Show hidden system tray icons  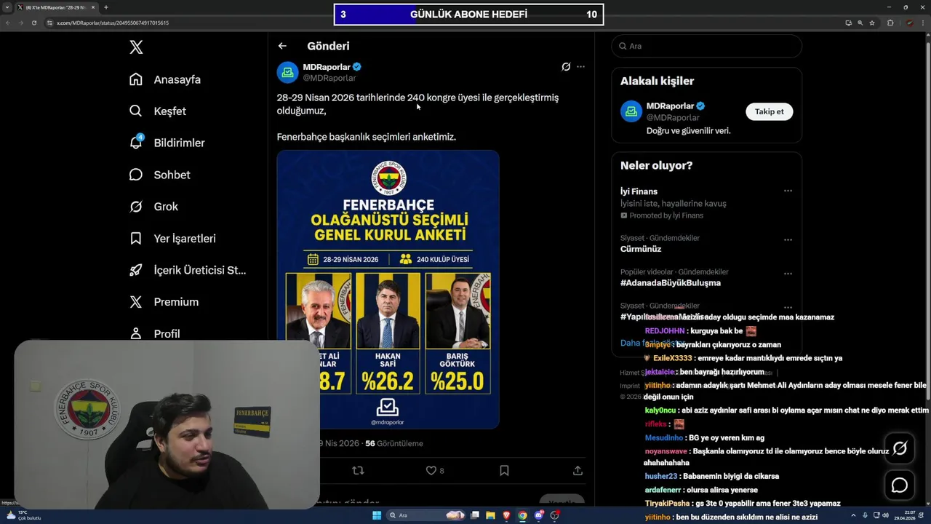pyautogui.click(x=854, y=515)
